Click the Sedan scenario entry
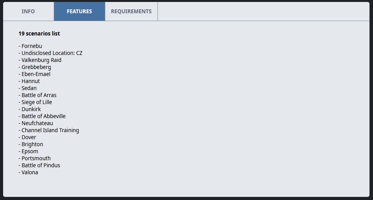Viewport: 373px width, 200px height. (28, 88)
